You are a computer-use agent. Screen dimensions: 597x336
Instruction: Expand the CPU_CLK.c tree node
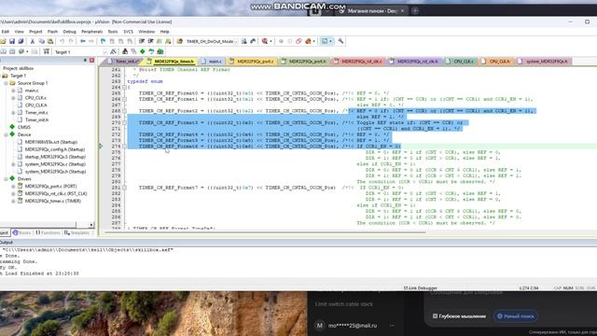13,98
